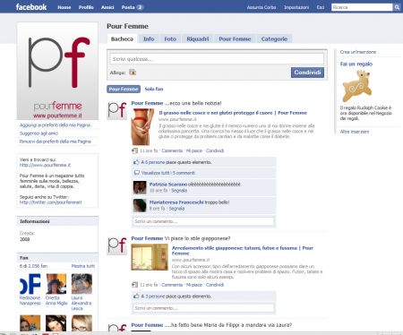
Task: Click Commenta under the grasso post
Action: [x=172, y=150]
